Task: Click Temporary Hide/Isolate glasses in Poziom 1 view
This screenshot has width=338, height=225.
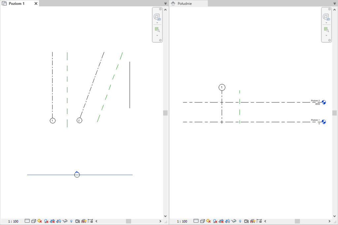Action: (x=65, y=221)
